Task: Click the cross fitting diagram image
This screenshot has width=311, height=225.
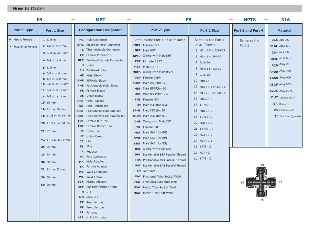Action: pos(262,182)
